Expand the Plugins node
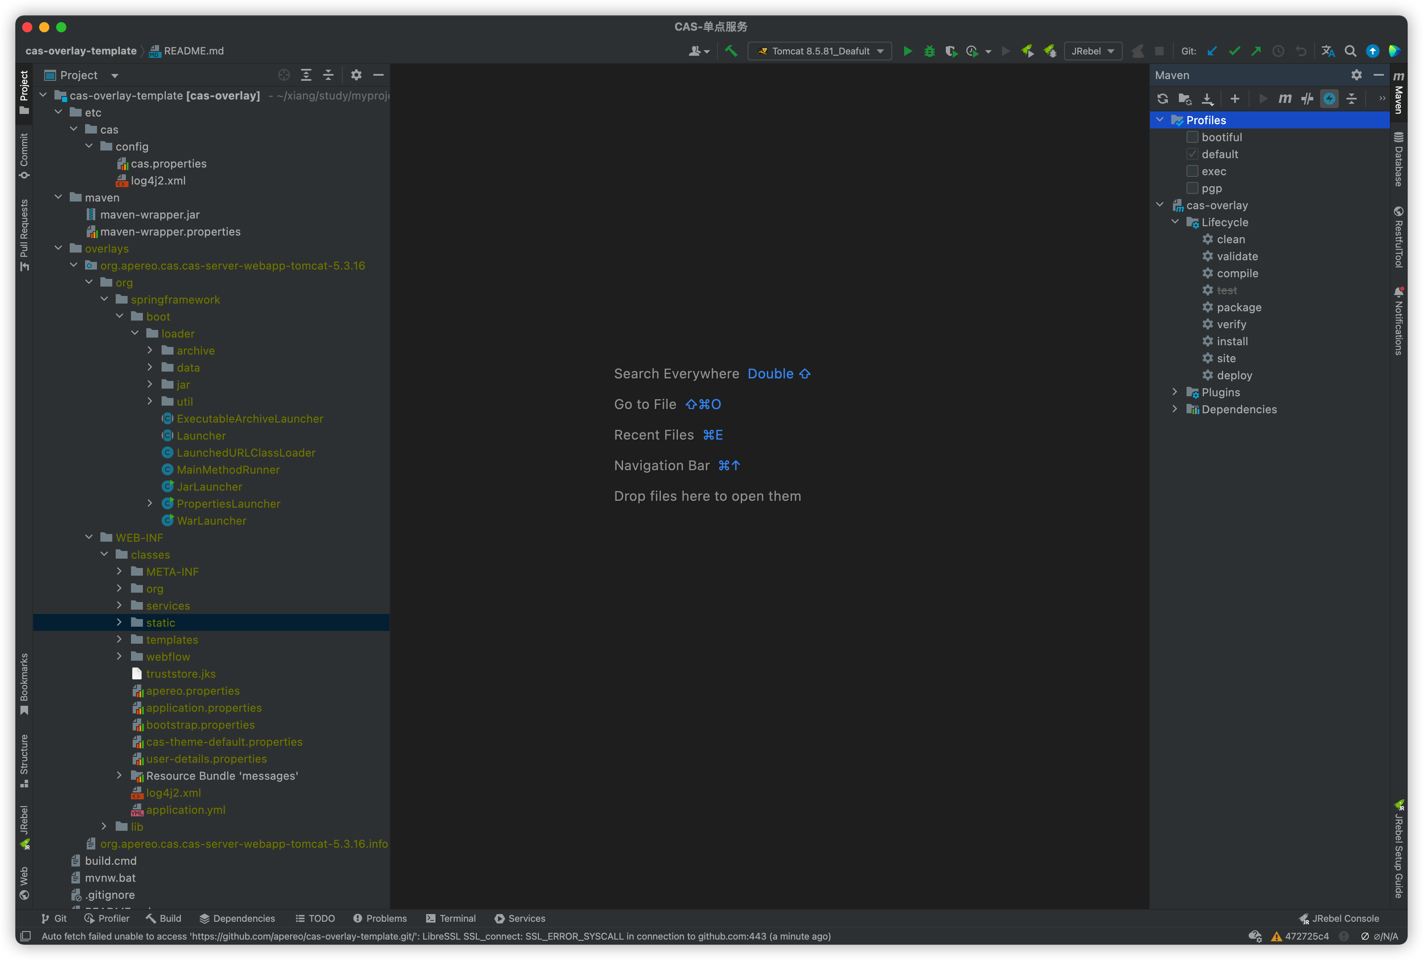The height and width of the screenshot is (960, 1423). (1175, 392)
